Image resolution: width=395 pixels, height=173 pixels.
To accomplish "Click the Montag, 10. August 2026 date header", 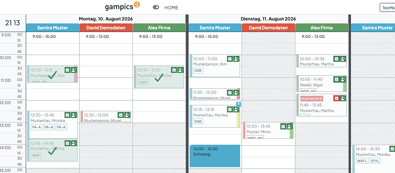I will click(x=106, y=19).
